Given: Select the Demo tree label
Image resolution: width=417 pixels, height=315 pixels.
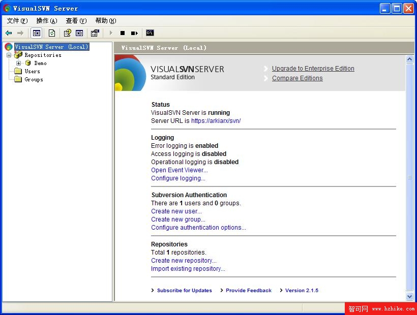Looking at the screenshot, I should click(40, 63).
